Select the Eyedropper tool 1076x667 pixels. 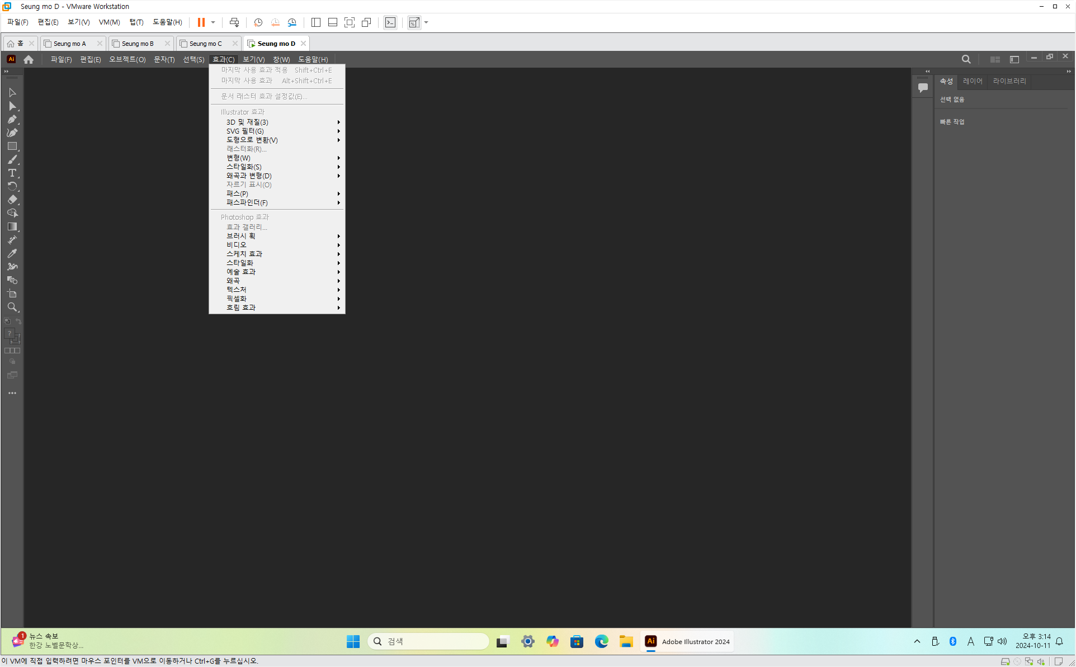pyautogui.click(x=12, y=253)
